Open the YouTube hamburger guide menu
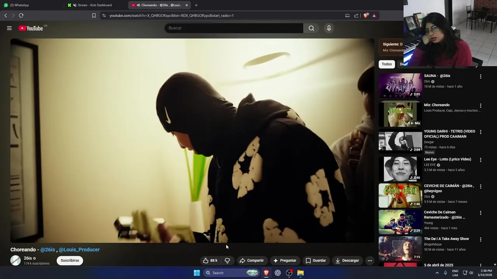 [9, 28]
